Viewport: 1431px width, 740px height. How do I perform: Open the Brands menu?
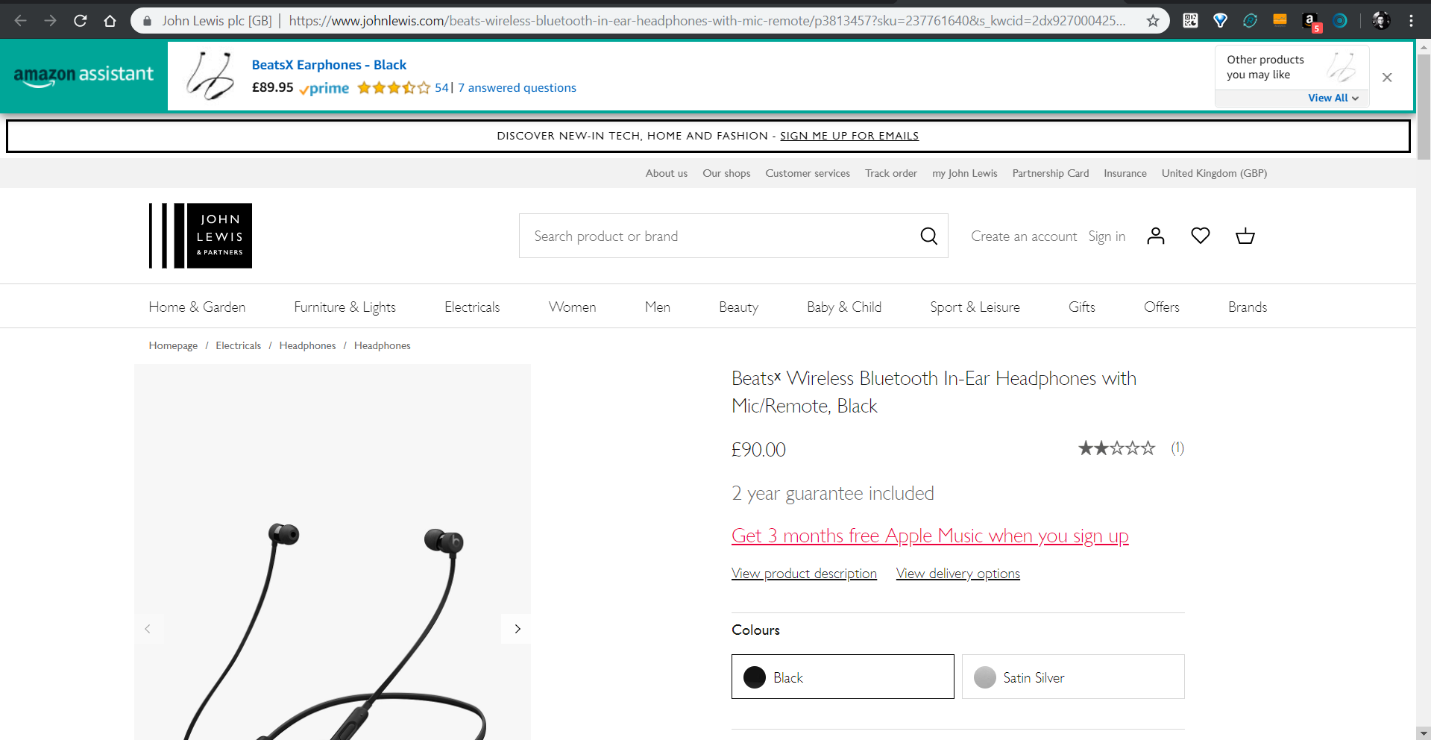pos(1248,307)
